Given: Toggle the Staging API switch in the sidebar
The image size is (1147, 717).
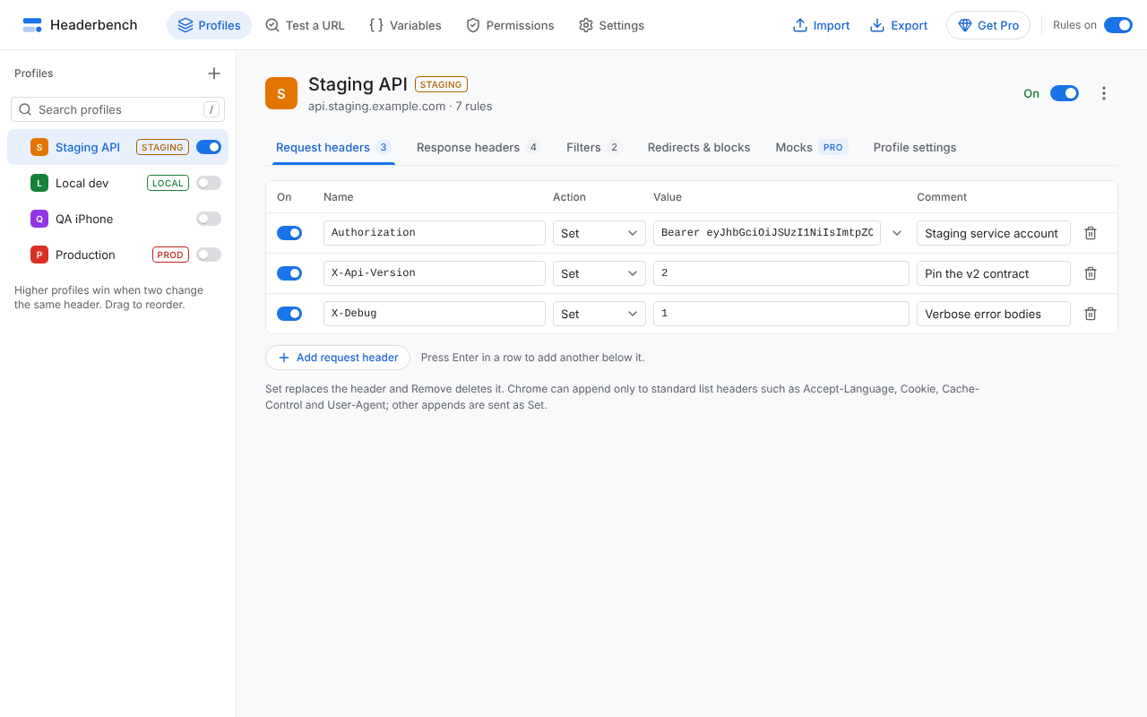Looking at the screenshot, I should 209,147.
